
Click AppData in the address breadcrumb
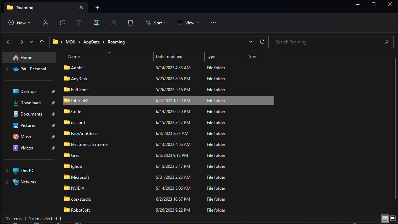point(91,42)
